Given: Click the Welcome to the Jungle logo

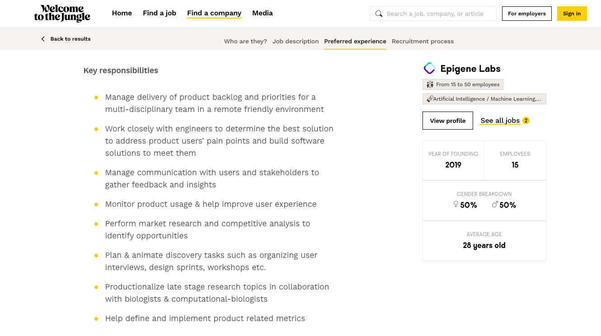Looking at the screenshot, I should (62, 14).
